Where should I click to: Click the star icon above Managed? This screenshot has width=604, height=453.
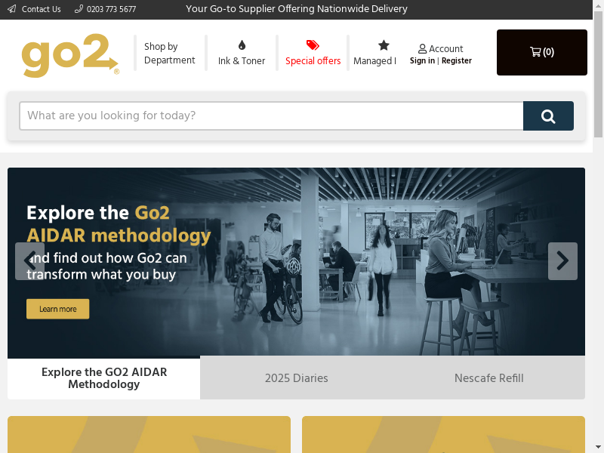tap(384, 45)
